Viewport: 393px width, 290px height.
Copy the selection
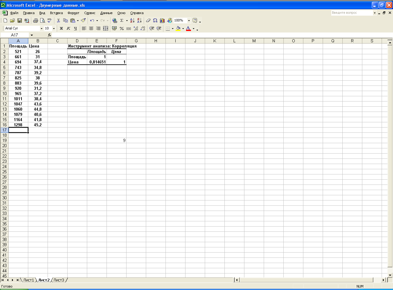click(x=65, y=21)
